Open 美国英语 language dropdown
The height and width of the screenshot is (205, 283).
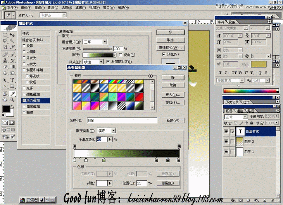(x=242, y=80)
